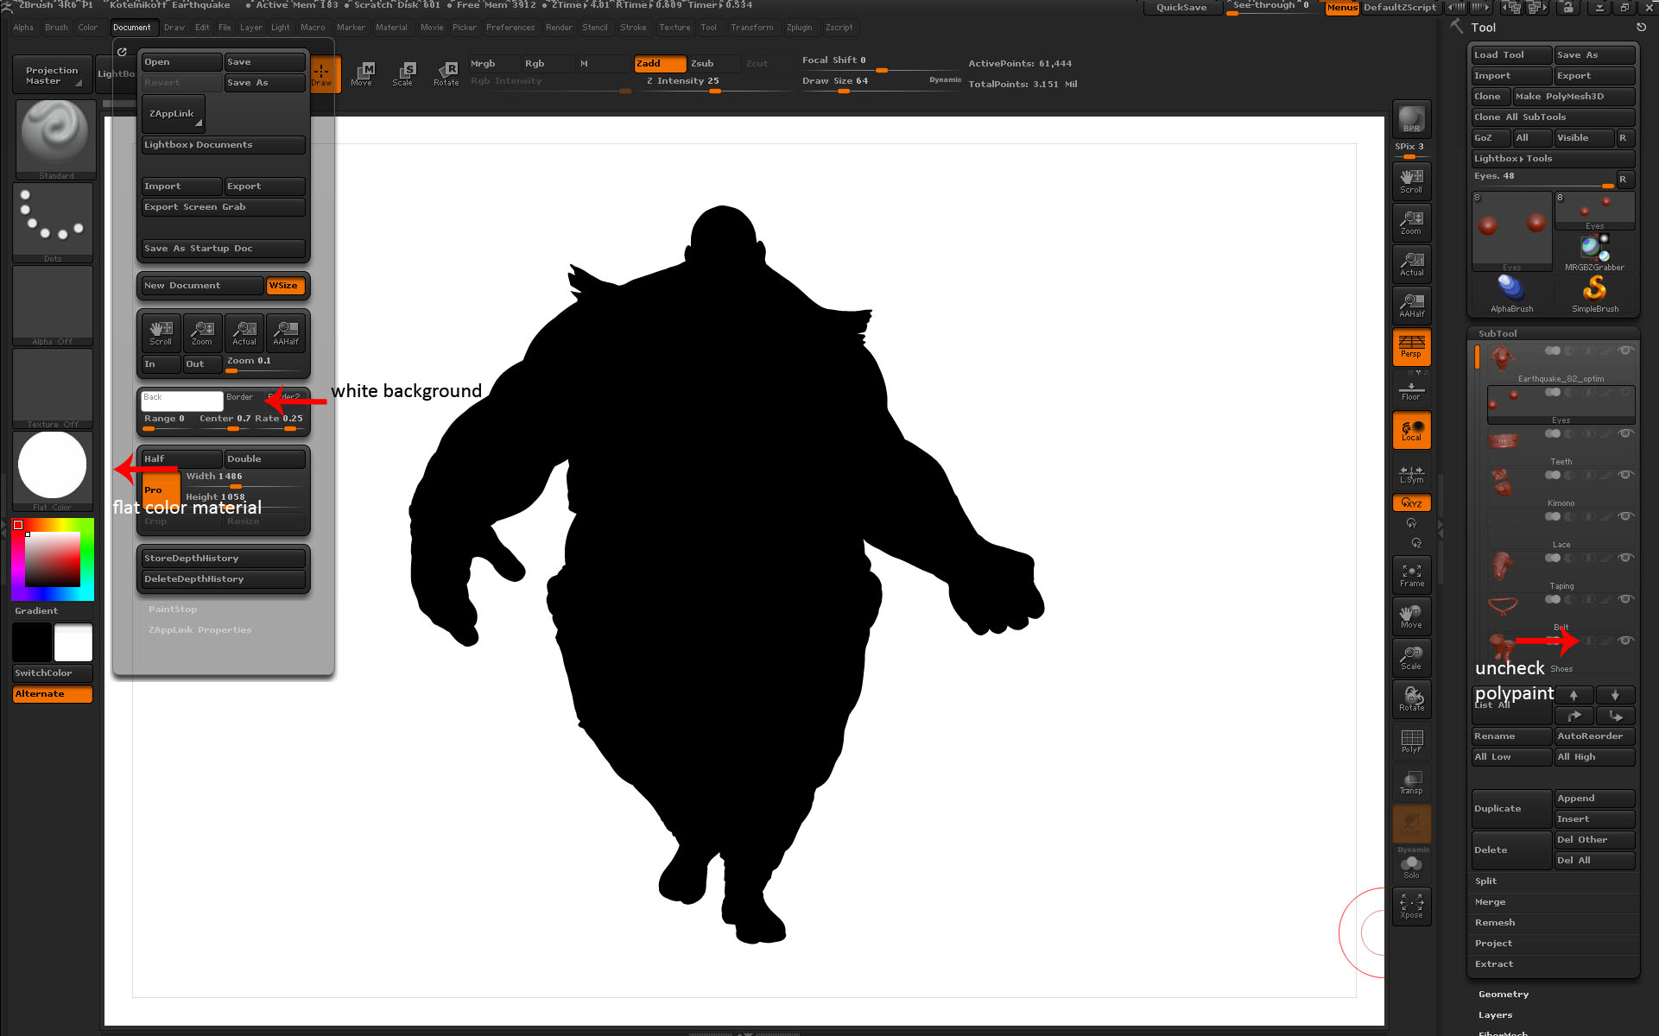Open the Transform menu
Image resolution: width=1659 pixels, height=1036 pixels.
coord(751,28)
